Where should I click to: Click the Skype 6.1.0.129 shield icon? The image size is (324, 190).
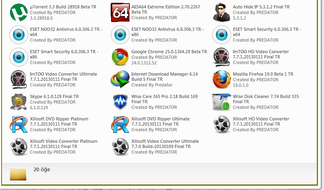click(19, 102)
